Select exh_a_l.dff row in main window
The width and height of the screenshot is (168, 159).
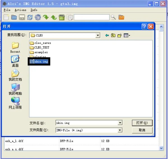click(x=81, y=141)
